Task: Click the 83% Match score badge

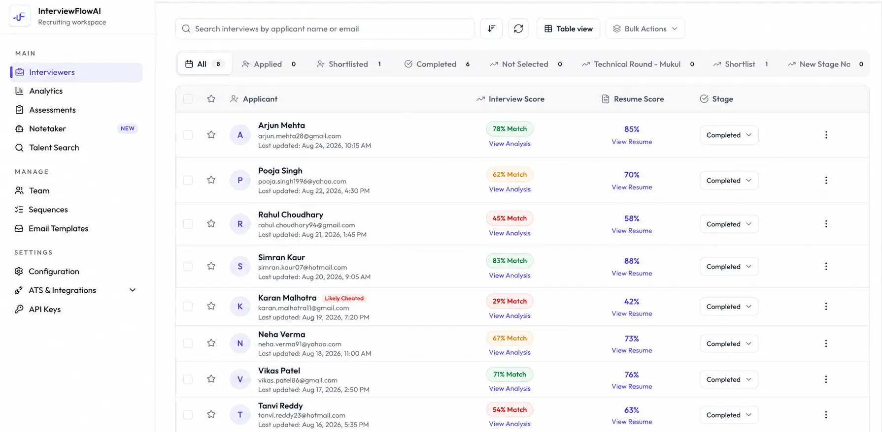Action: point(509,261)
